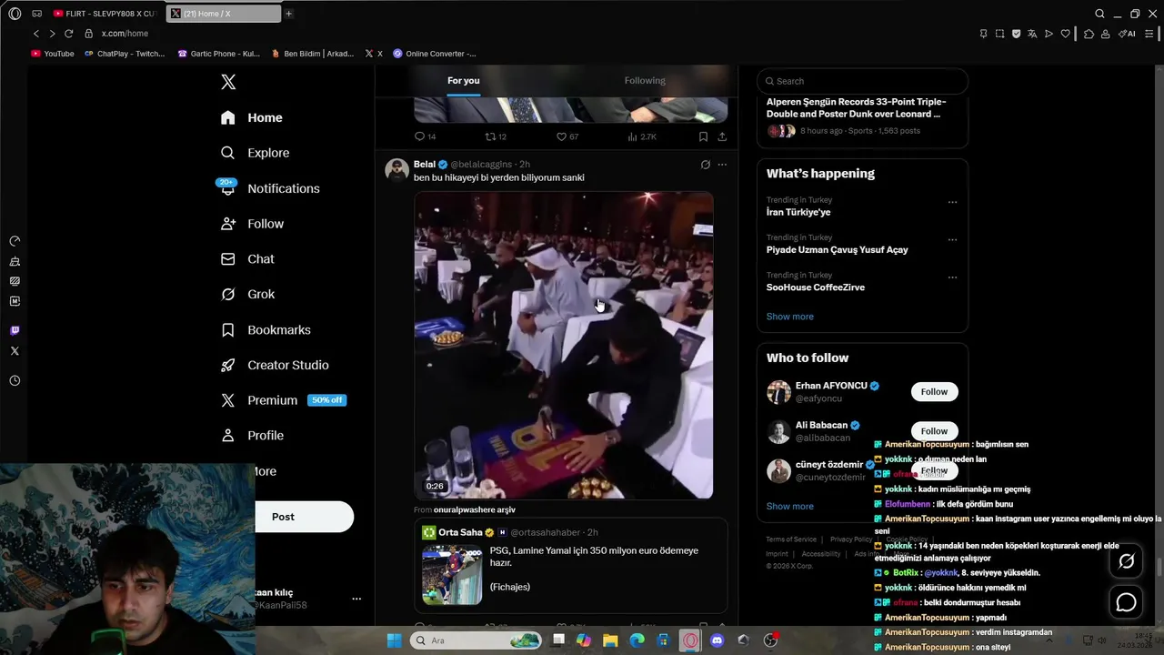Open onuralpwashere arşiv video source link
This screenshot has width=1164, height=655.
[475, 509]
